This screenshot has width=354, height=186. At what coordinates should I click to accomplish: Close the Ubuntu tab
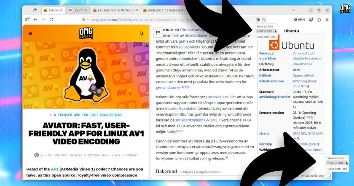click(x=86, y=11)
